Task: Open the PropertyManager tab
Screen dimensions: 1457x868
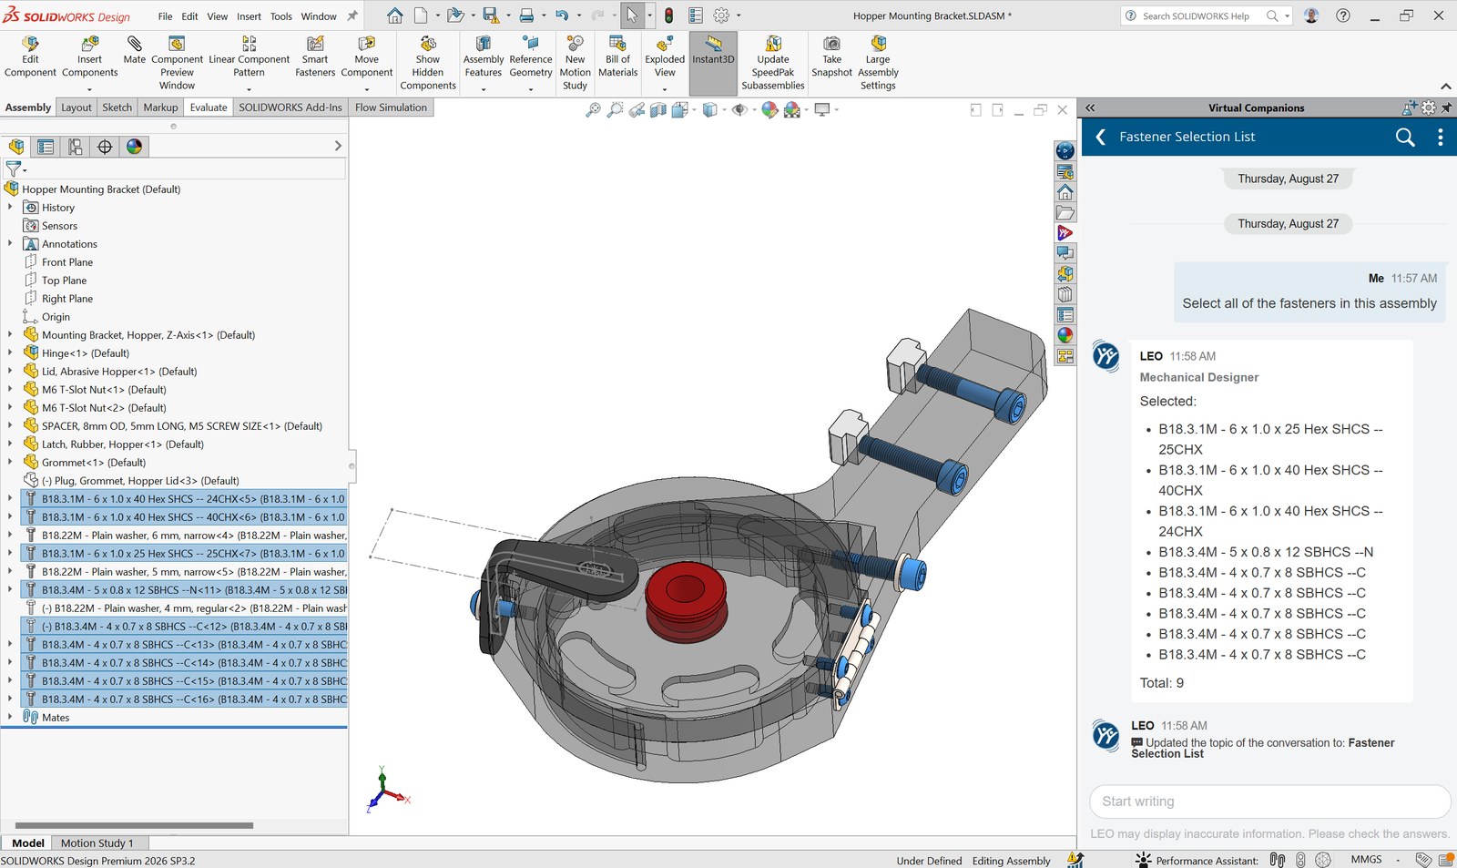Action: click(x=46, y=147)
